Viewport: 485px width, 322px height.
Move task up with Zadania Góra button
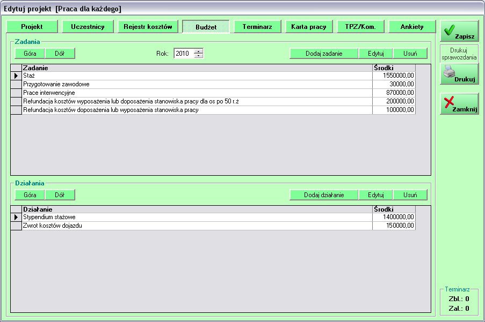tap(30, 54)
